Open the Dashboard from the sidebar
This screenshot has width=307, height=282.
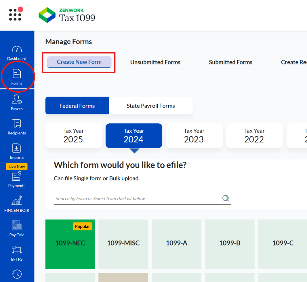click(x=17, y=53)
